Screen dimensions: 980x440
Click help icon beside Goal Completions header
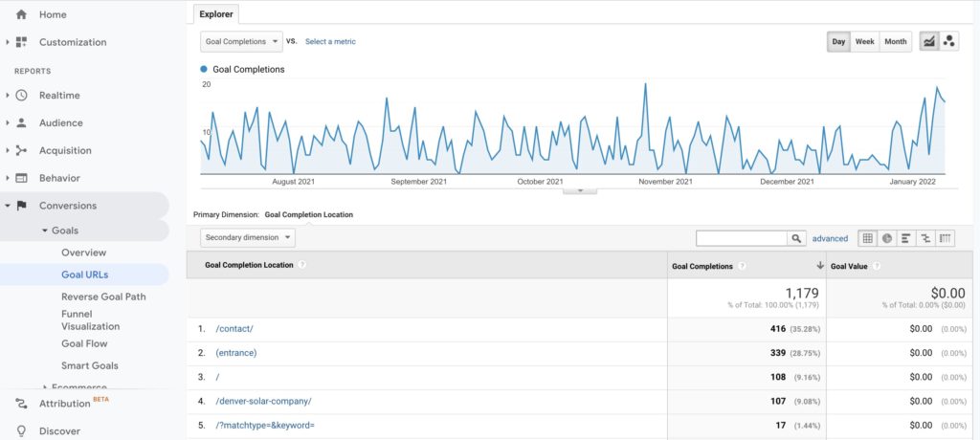point(742,266)
